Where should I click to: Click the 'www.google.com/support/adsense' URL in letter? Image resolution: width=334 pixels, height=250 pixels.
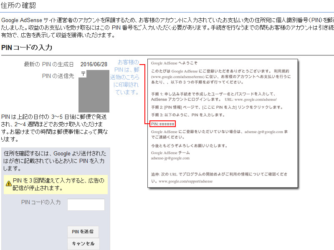185,181
